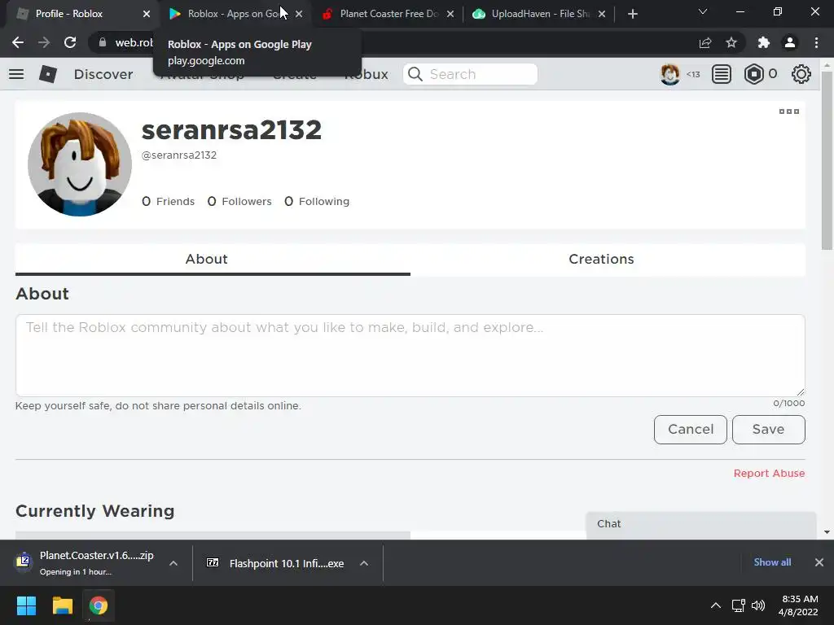Open the settings gear icon
834x625 pixels.
(801, 74)
